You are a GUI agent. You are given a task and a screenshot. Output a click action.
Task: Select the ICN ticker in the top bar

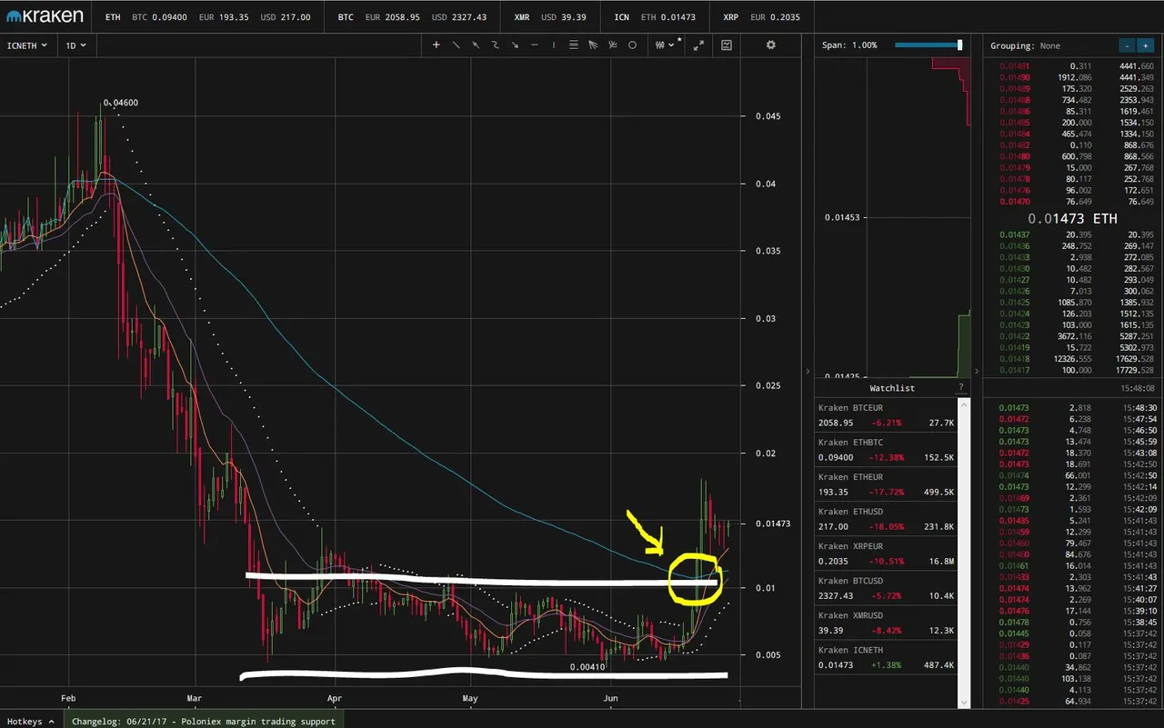click(x=657, y=16)
